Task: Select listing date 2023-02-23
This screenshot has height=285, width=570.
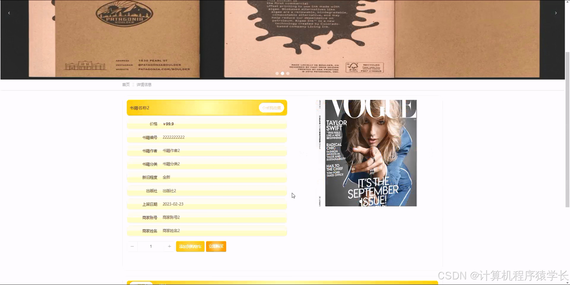Action: [173, 204]
